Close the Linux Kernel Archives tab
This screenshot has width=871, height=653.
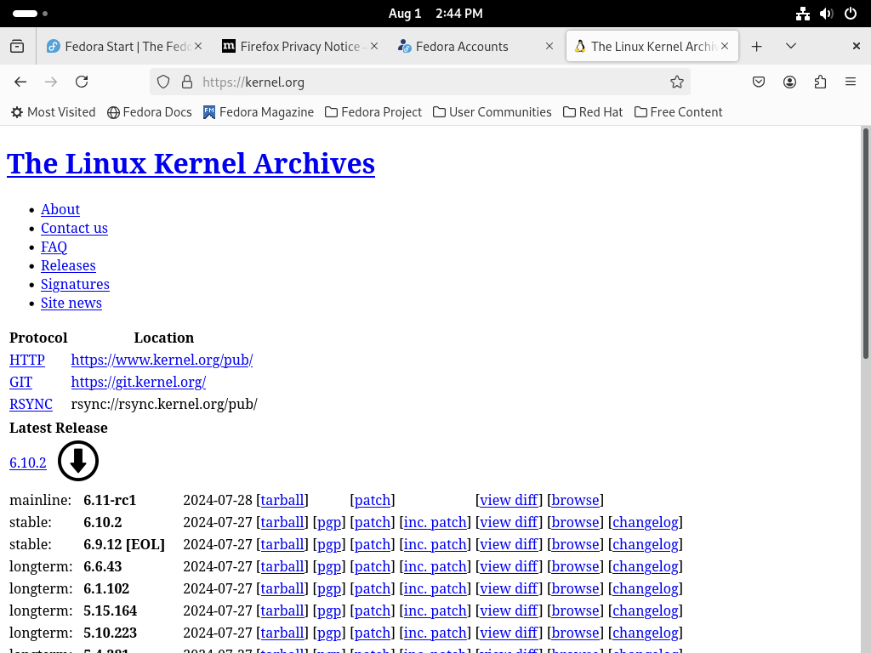[x=725, y=47]
